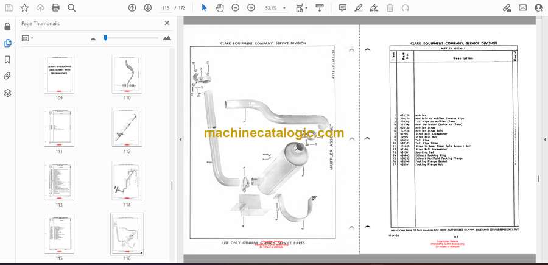Click 'MUFFLER ASSEMBLY' table heading text

pyautogui.click(x=453, y=48)
